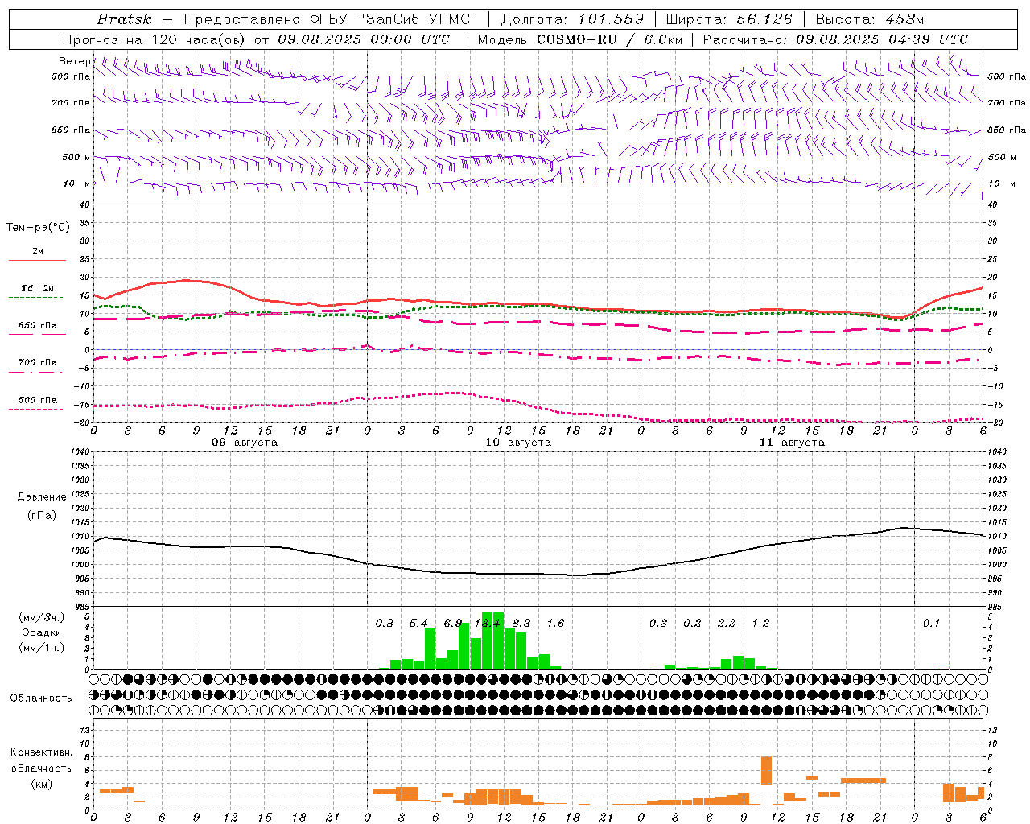The height and width of the screenshot is (824, 1030).
Task: Click the solid red line sample under "2м"
Action: point(38,261)
